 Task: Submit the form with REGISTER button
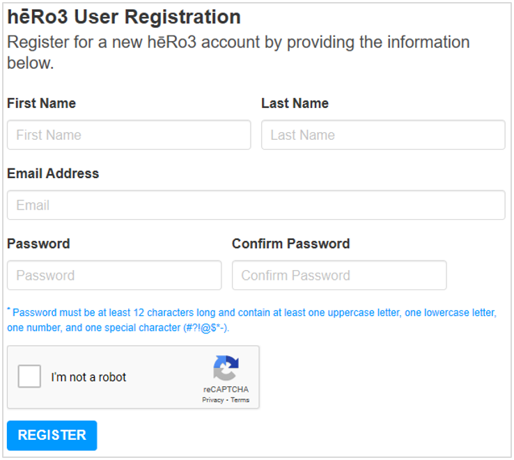(x=52, y=436)
